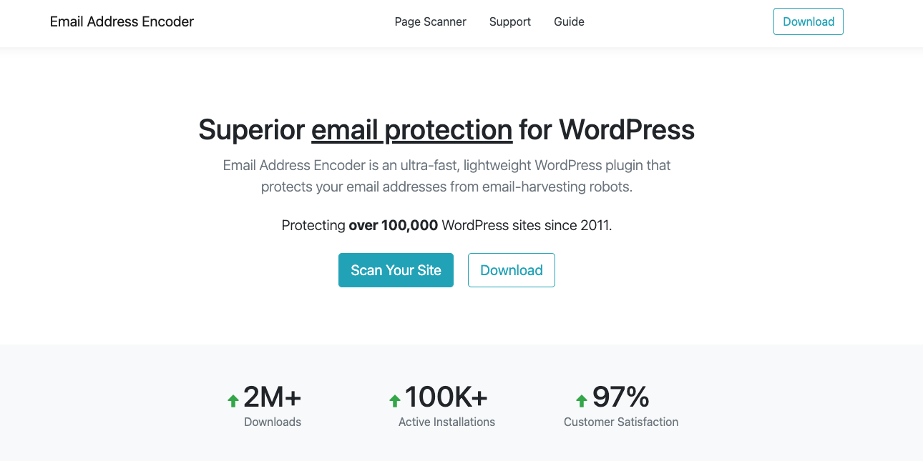Go to the Support page
This screenshot has height=461, width=923.
click(x=510, y=21)
